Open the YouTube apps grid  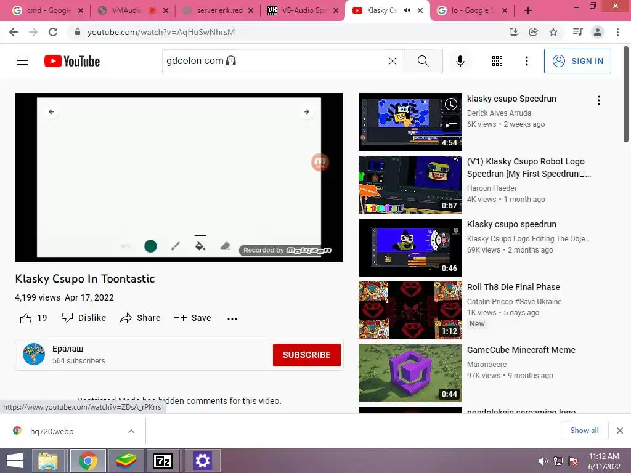click(x=497, y=61)
